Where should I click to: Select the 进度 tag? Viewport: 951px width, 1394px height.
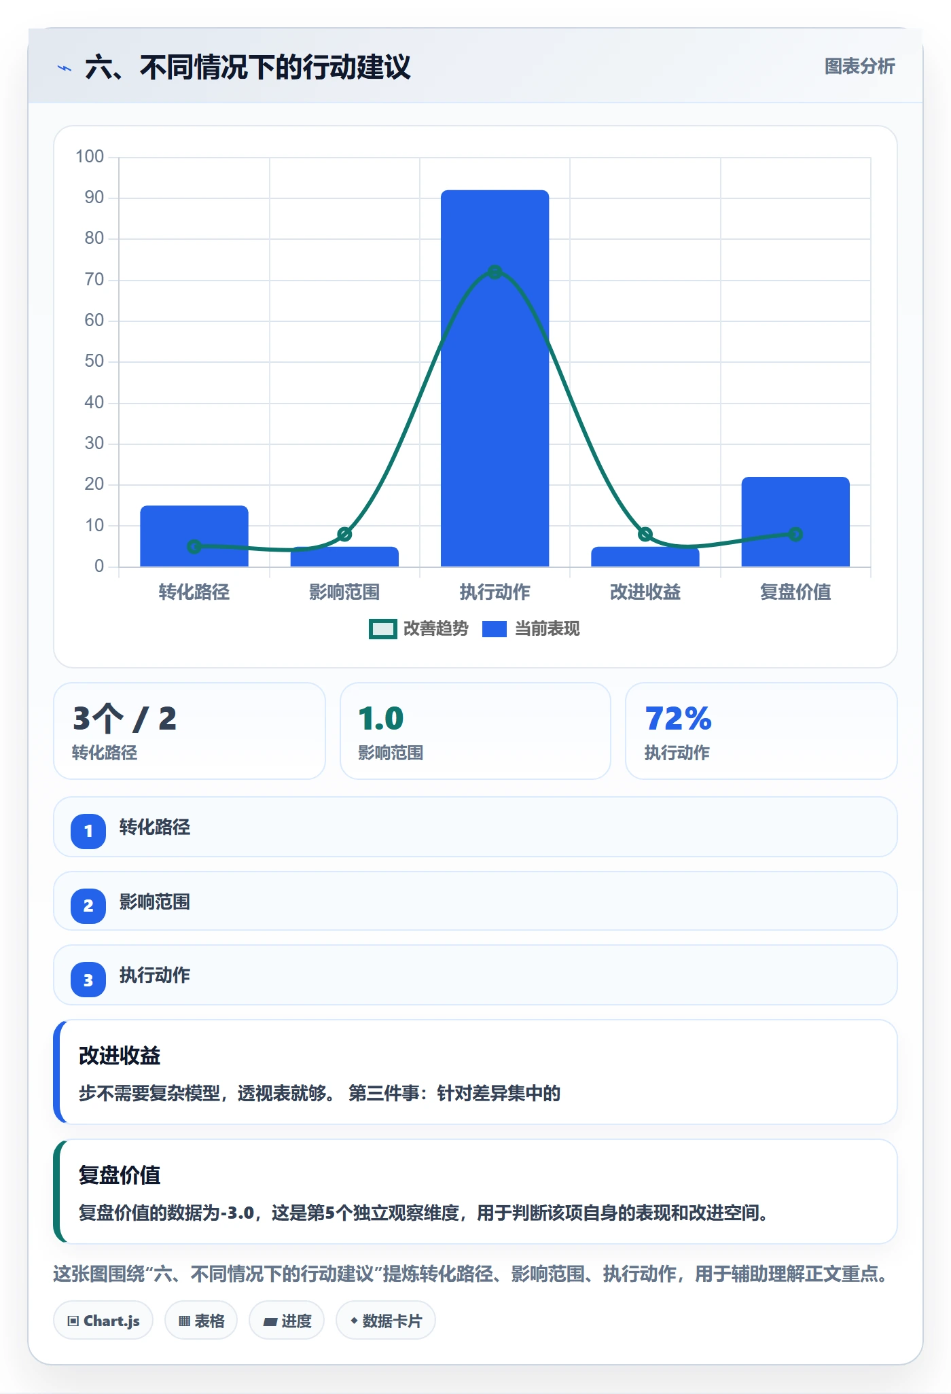(287, 1321)
